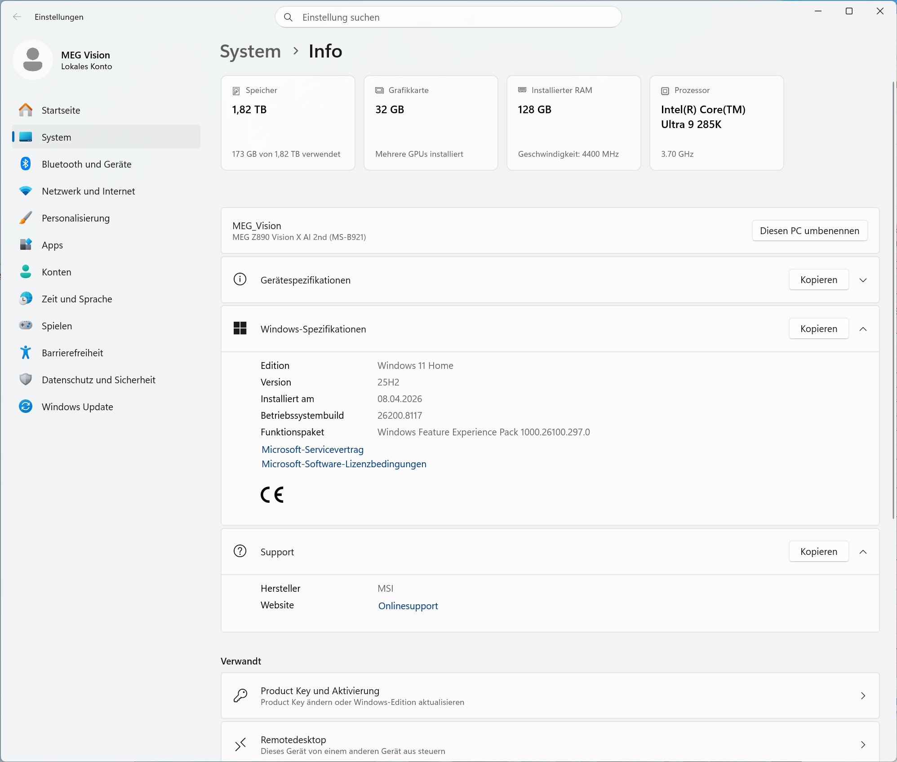Click the Bluetooth icon in sidebar
897x762 pixels.
click(26, 164)
